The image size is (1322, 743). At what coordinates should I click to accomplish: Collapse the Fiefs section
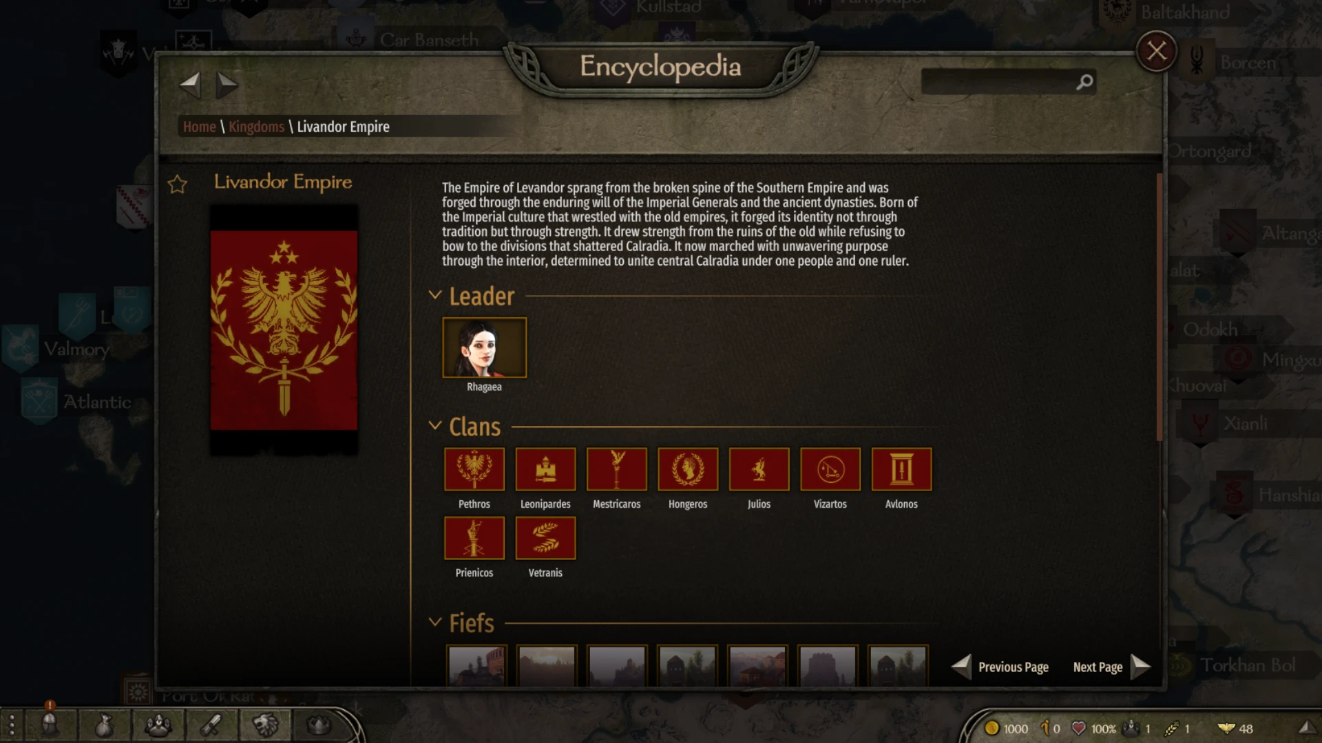[434, 622]
